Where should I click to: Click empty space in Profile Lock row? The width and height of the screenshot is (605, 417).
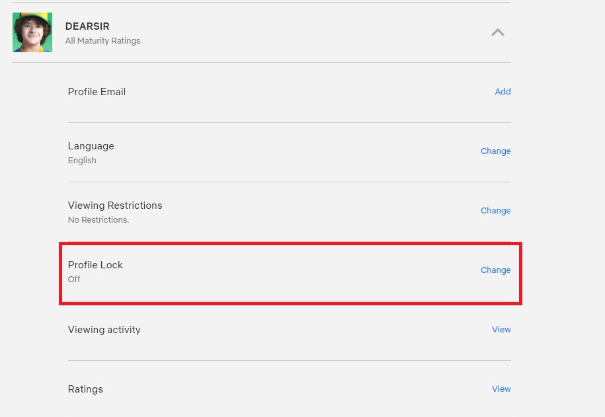click(290, 273)
